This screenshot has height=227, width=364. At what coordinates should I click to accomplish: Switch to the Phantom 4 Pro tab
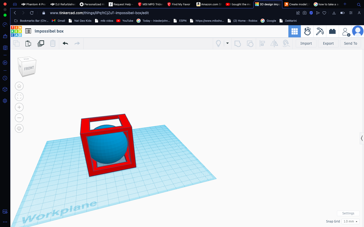pos(33,4)
